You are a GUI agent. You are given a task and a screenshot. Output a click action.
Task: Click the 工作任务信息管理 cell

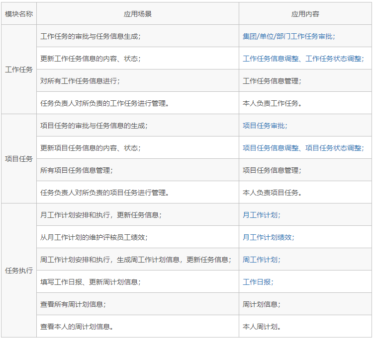pos(305,81)
